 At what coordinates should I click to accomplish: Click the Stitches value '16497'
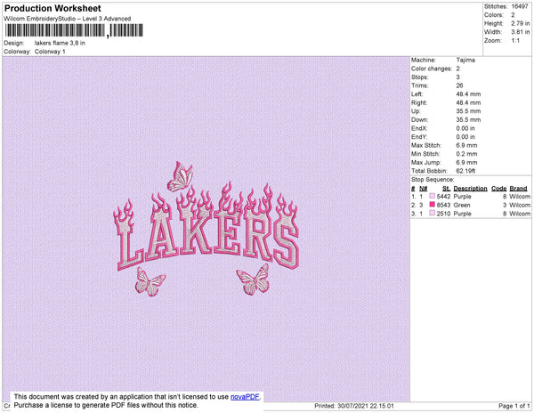(520, 6)
